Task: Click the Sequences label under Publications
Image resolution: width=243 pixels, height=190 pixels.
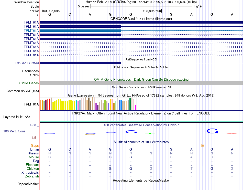Action: click(x=30, y=71)
